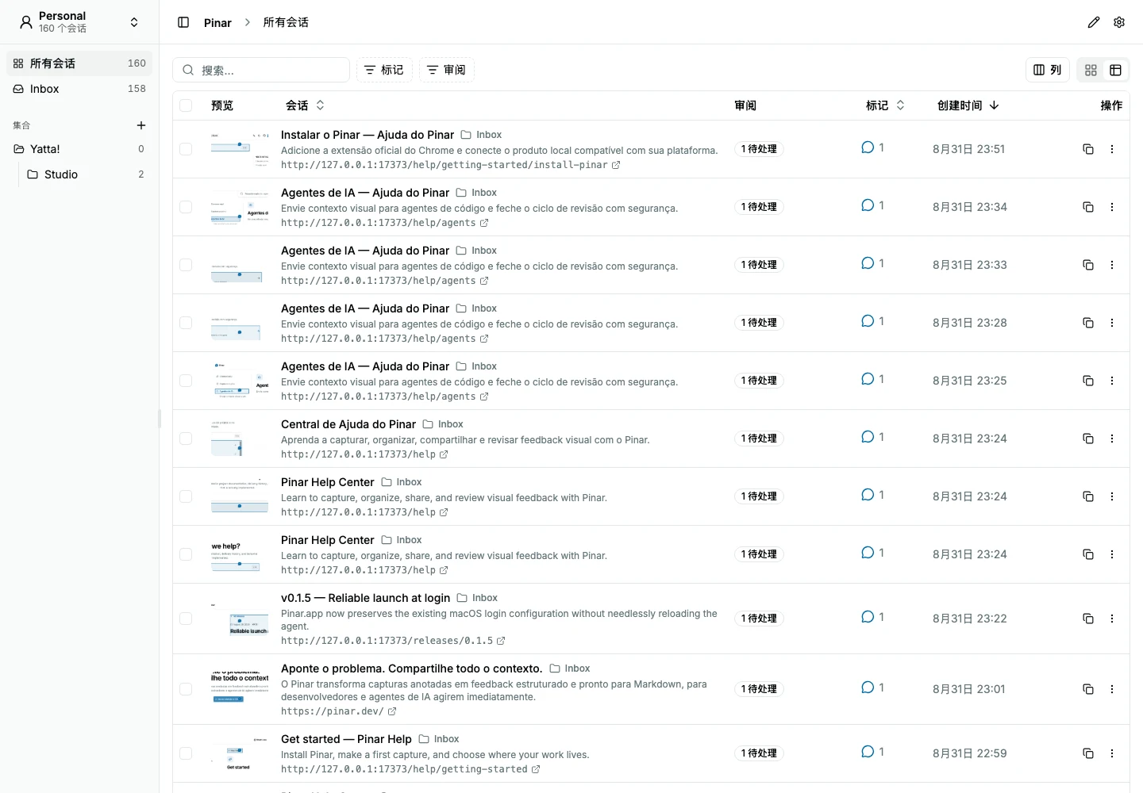Expand the Personal workspace switcher
Image resolution: width=1143 pixels, height=793 pixels.
79,22
